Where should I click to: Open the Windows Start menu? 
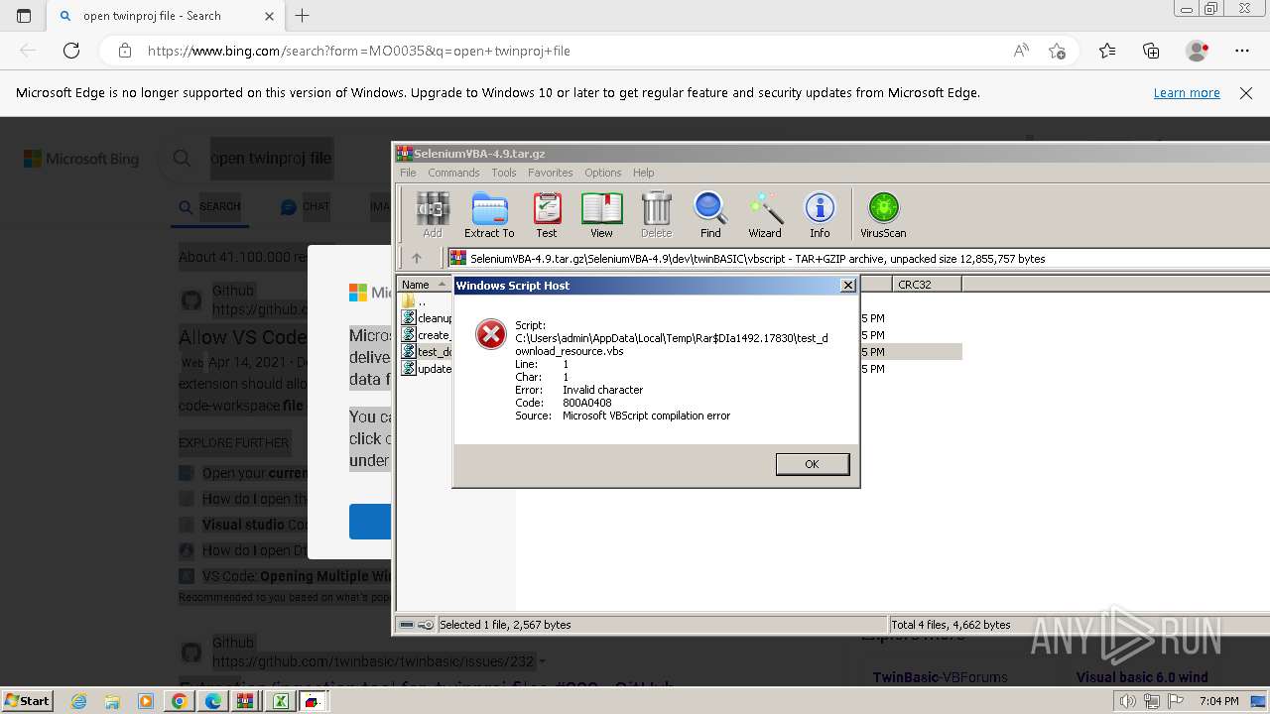click(28, 700)
